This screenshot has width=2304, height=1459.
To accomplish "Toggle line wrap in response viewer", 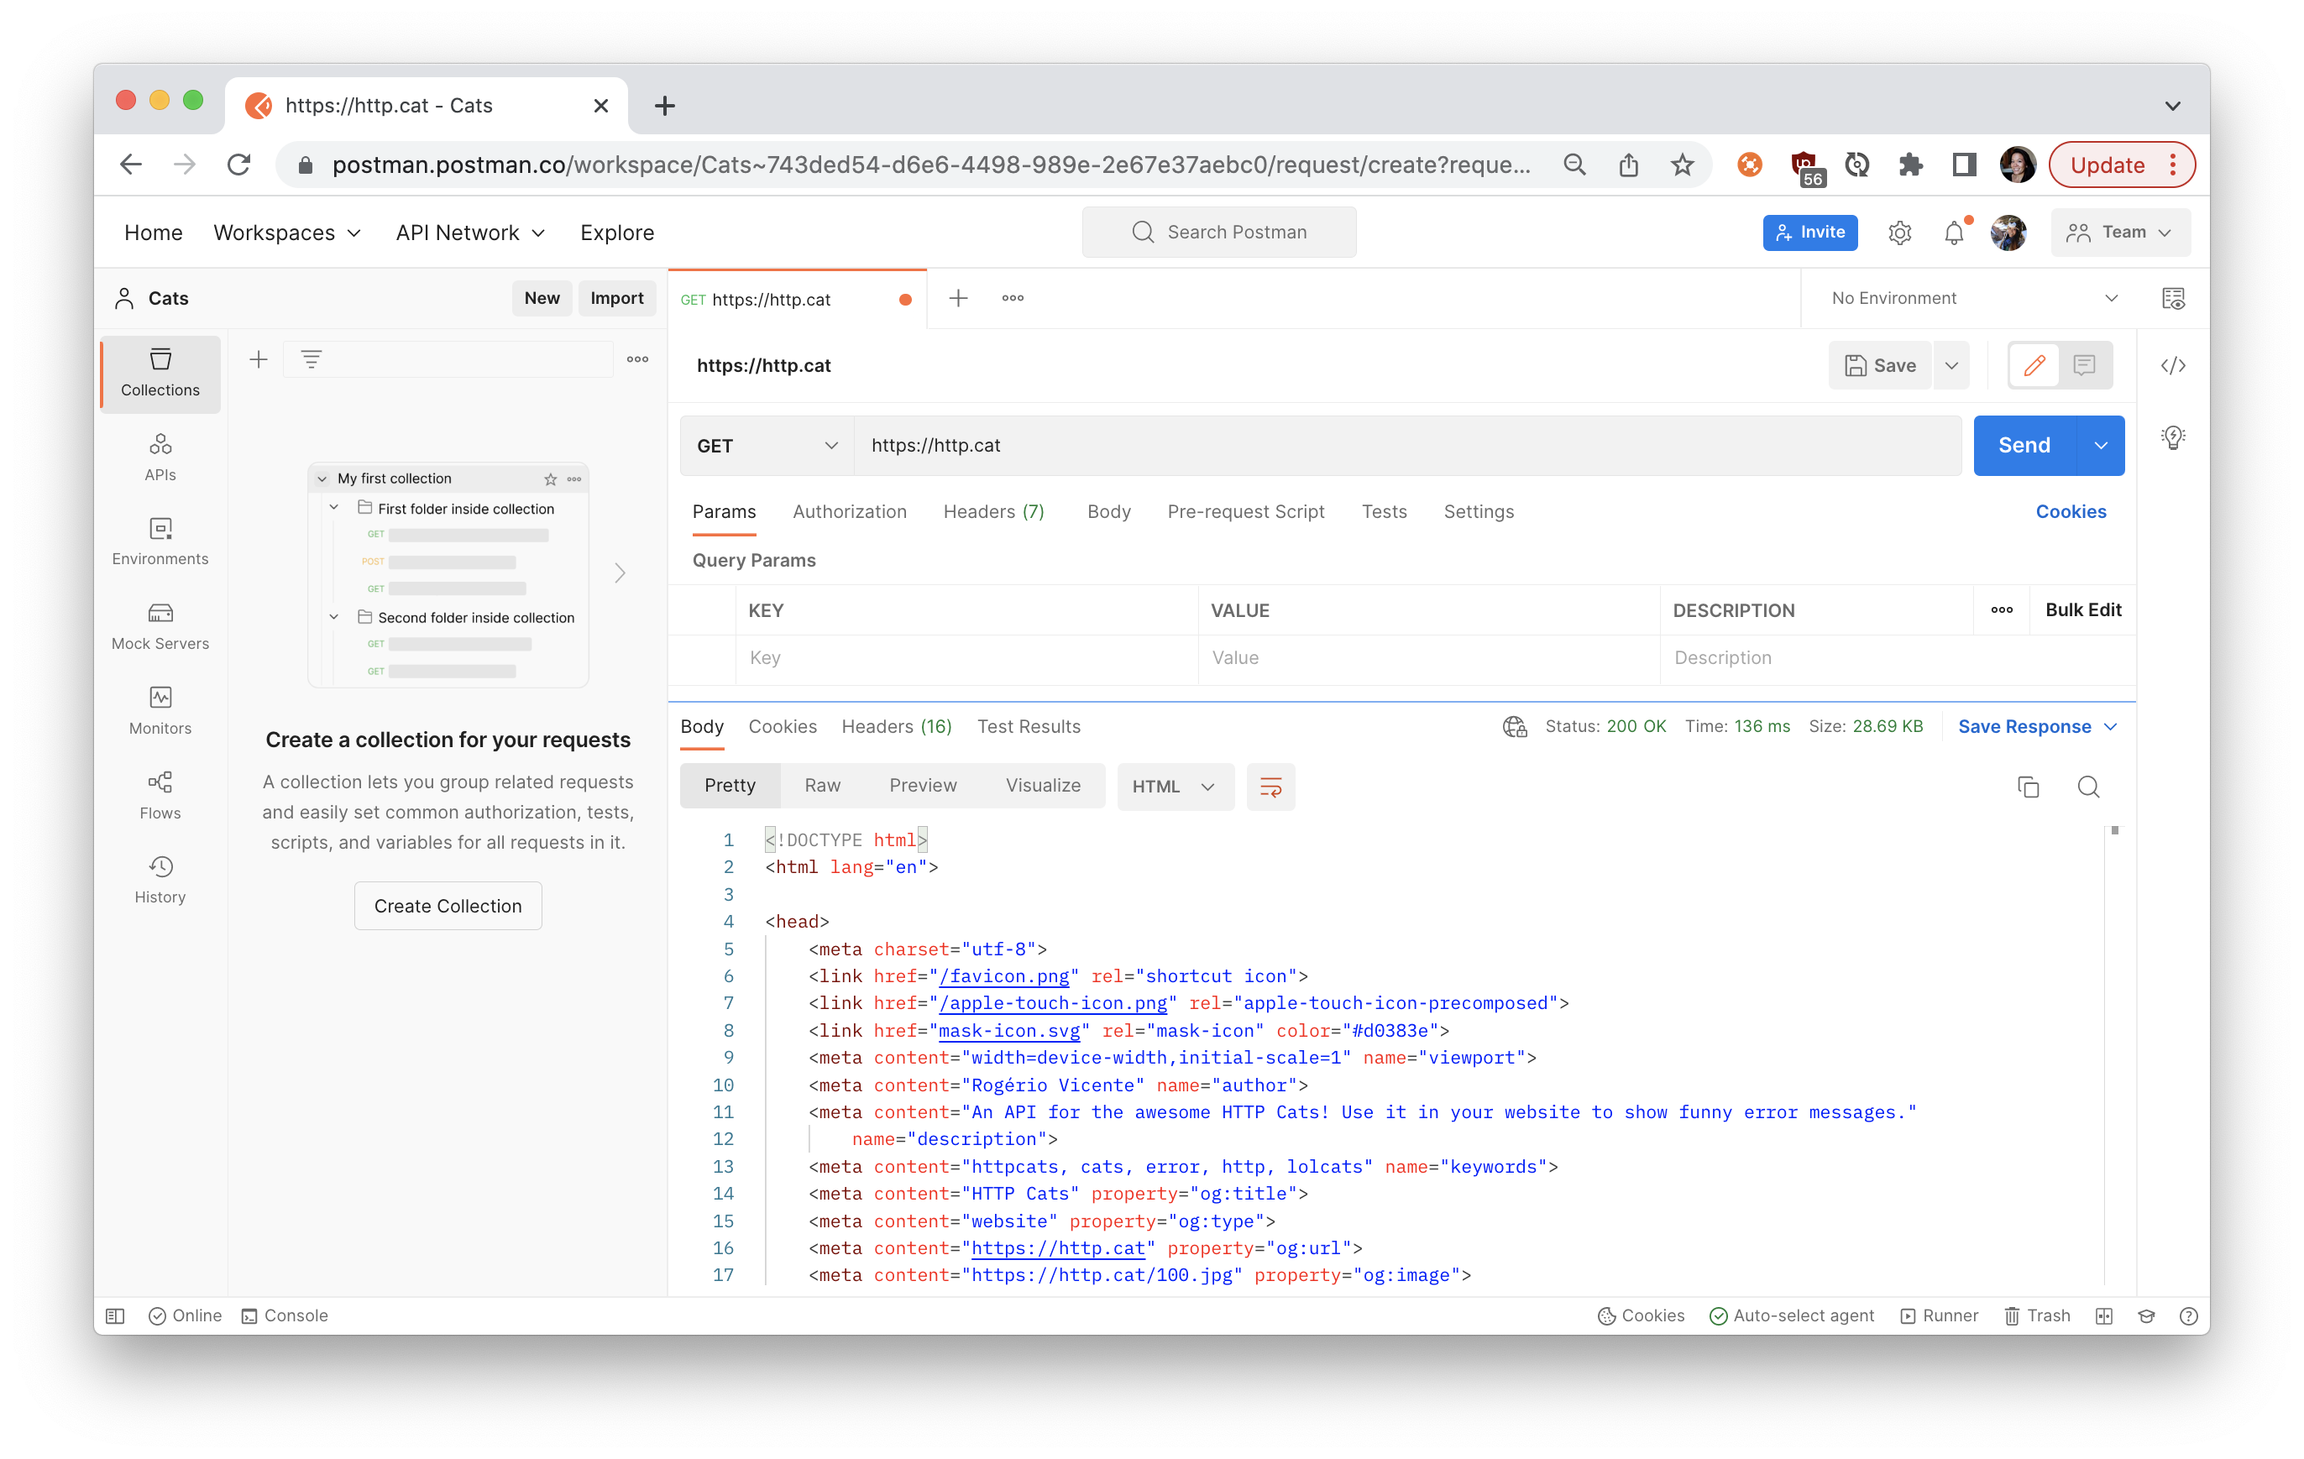I will (1270, 787).
